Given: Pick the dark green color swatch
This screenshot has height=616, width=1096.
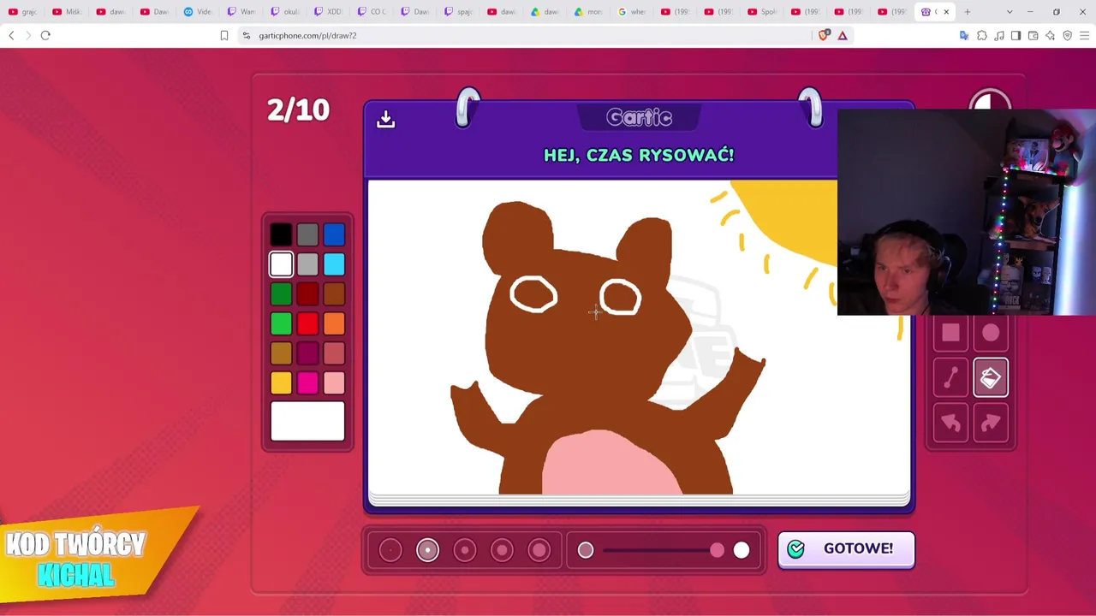Looking at the screenshot, I should click(x=281, y=294).
